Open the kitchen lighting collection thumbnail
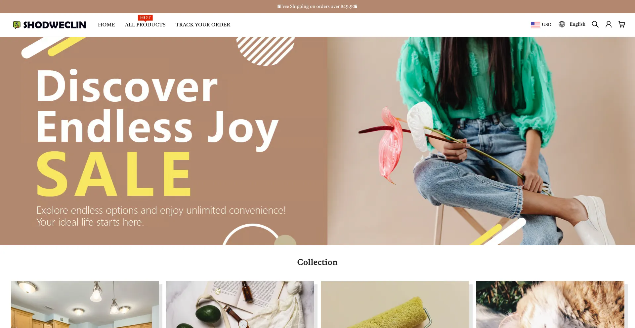Viewport: 635px width, 328px height. (x=85, y=305)
